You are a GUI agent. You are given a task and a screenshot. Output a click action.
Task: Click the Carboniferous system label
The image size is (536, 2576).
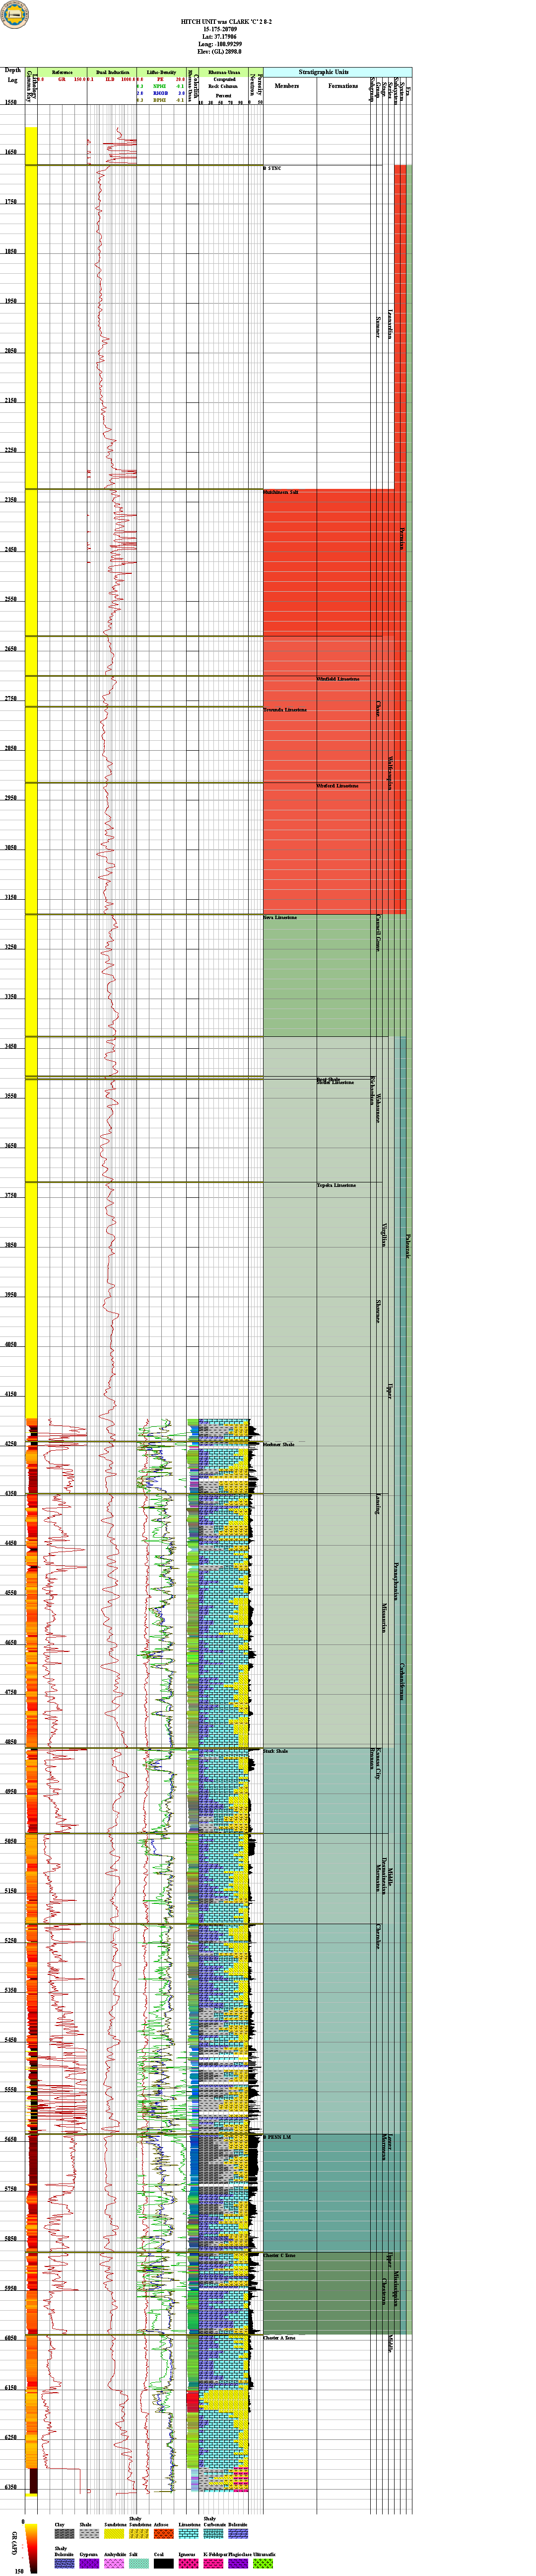tap(402, 1681)
